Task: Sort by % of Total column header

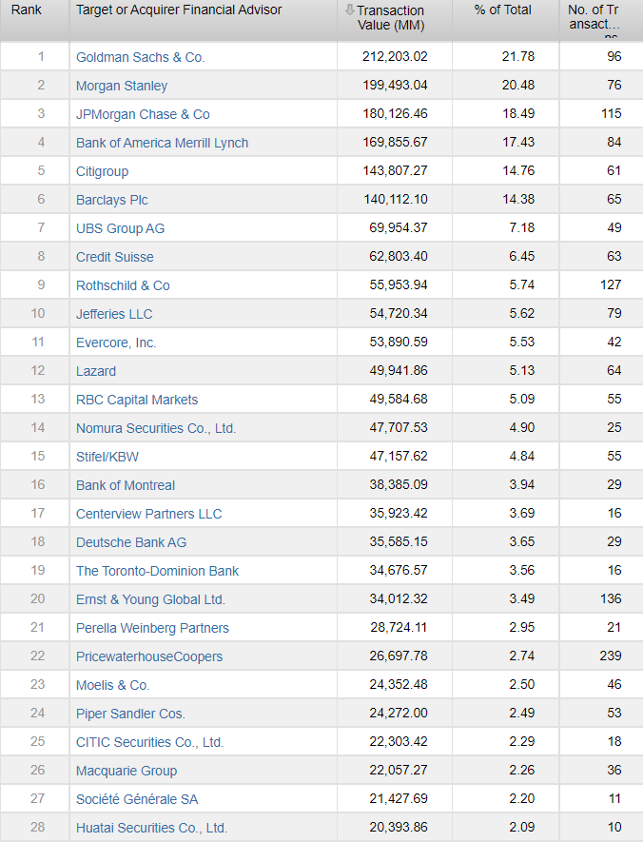Action: tap(503, 10)
